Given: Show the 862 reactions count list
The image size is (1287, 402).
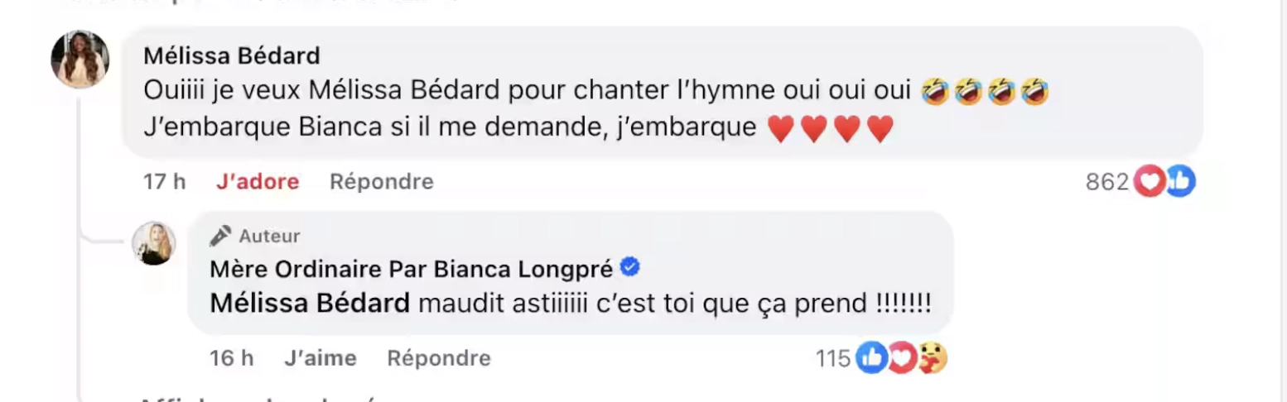Looking at the screenshot, I should click(x=1106, y=182).
